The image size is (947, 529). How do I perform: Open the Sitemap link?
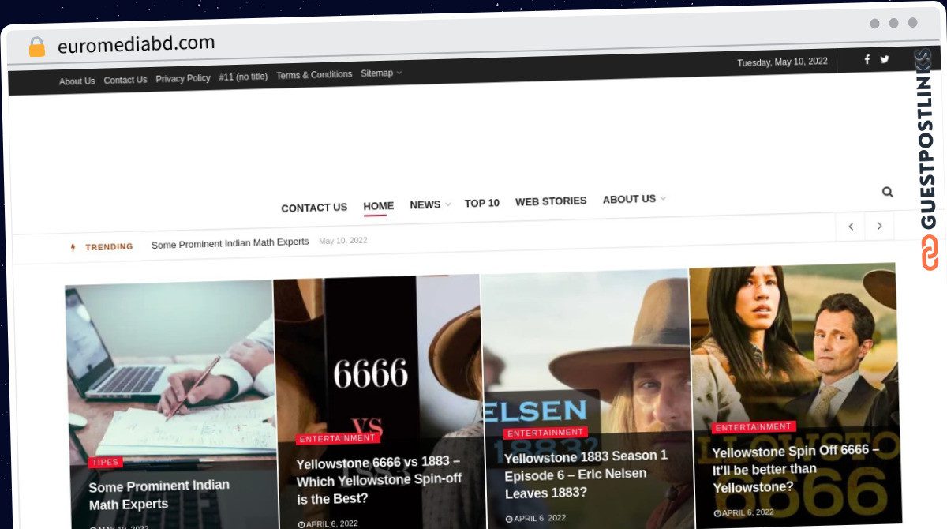[x=376, y=73]
